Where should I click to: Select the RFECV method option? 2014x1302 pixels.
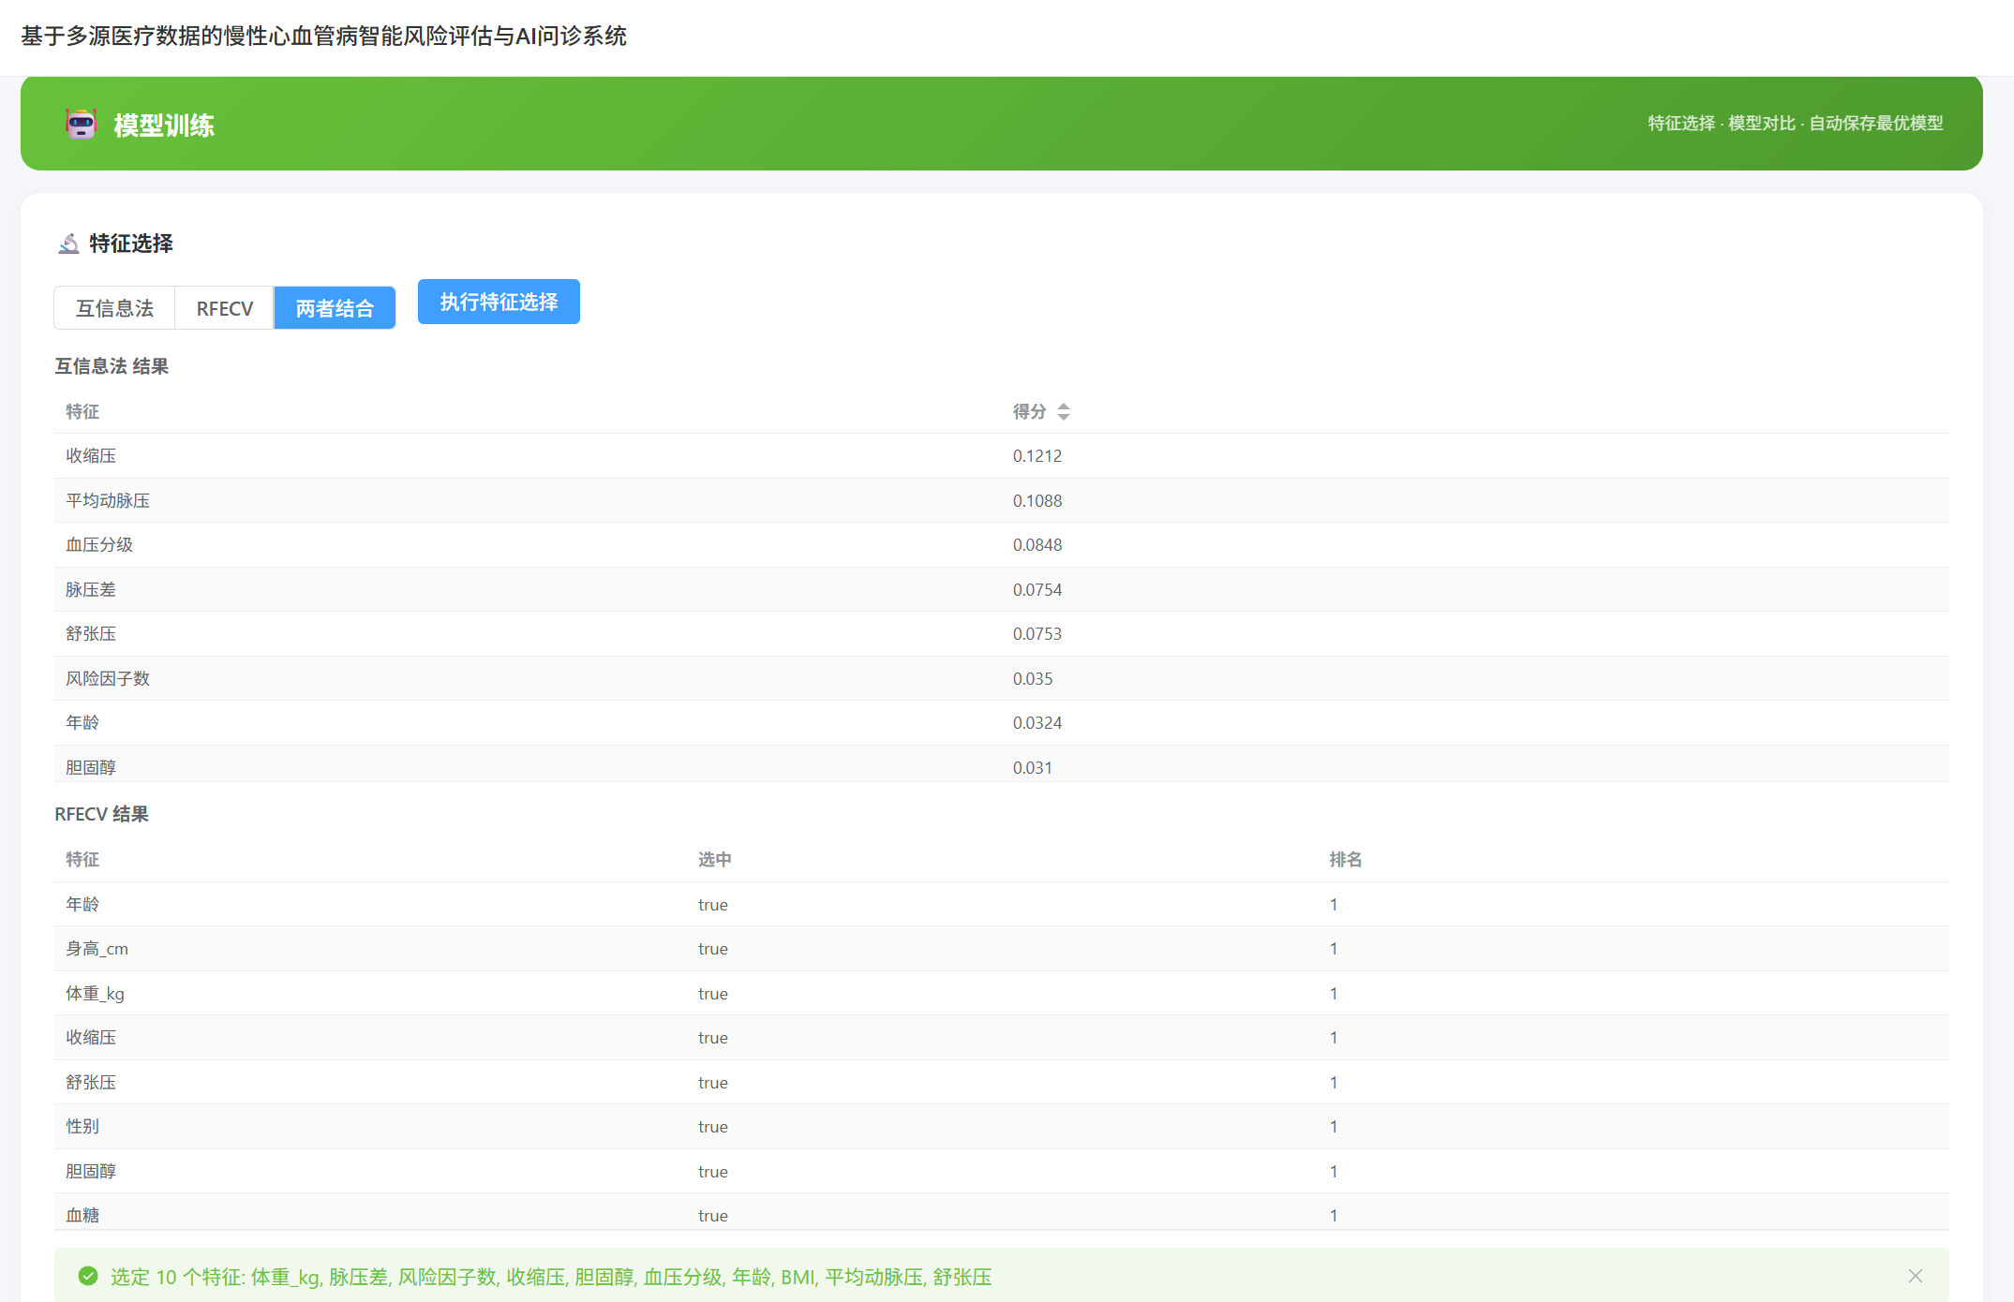pos(224,308)
